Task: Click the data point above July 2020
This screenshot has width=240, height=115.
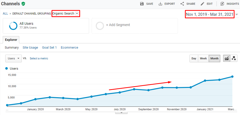Action: click(x=120, y=92)
